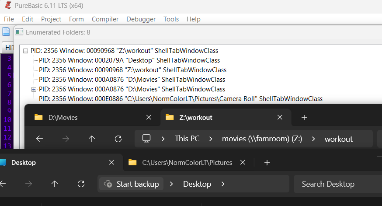382x206 pixels.
Task: Go up one level in Z:\workout window
Action: pyautogui.click(x=92, y=139)
